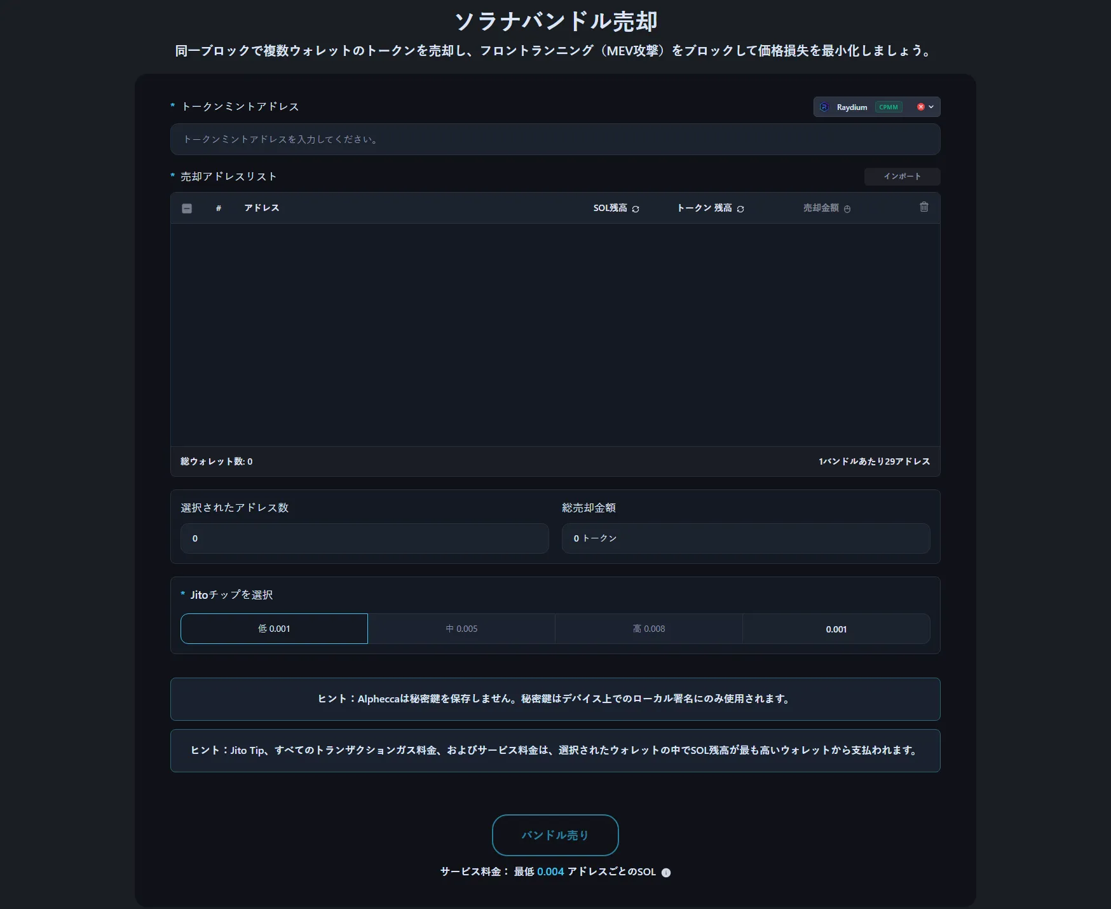Click the custom Jito tip amount field
The image size is (1111, 909).
coord(836,629)
